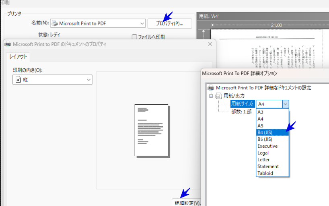Choose Letter paper size
Image resolution: width=329 pixels, height=206 pixels.
(x=272, y=160)
